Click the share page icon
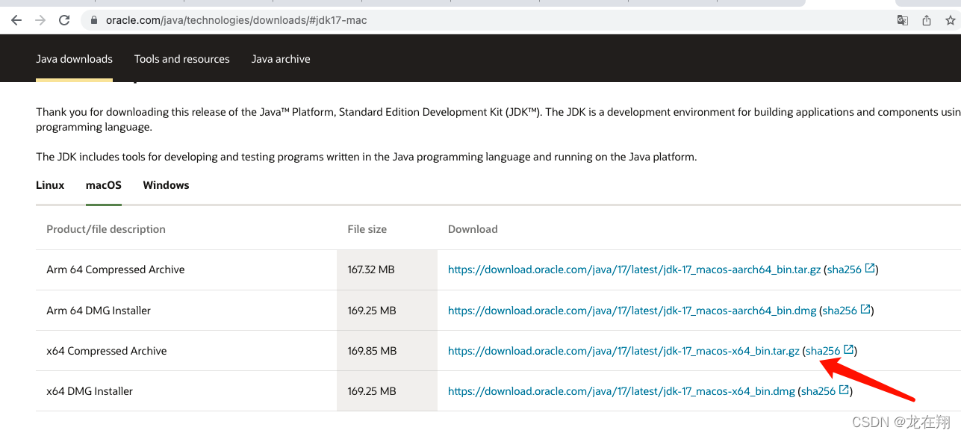This screenshot has width=961, height=436. pos(927,20)
